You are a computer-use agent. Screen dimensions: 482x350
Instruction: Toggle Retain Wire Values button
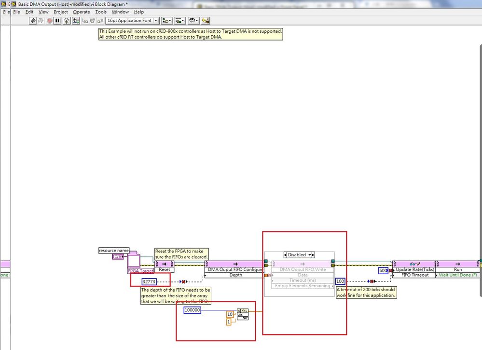click(75, 21)
